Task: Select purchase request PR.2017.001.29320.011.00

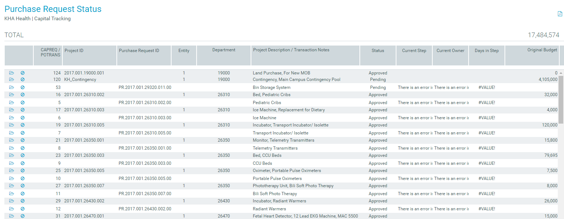Action: tap(145, 87)
